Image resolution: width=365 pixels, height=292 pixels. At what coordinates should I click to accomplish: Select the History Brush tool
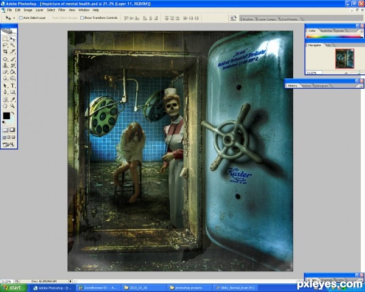click(x=13, y=66)
